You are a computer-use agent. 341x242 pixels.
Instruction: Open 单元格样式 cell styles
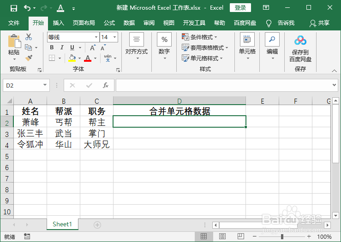point(202,58)
